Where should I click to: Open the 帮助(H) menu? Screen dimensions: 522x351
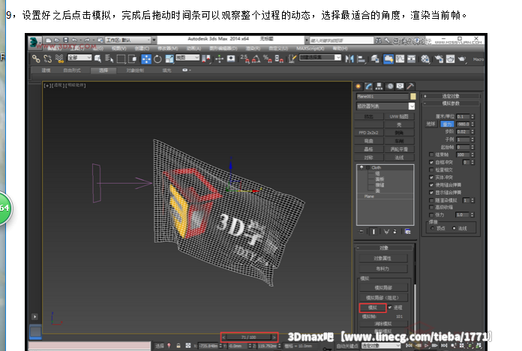[340, 49]
